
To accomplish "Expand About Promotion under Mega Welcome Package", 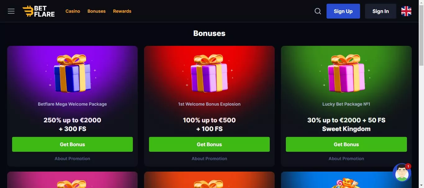I will (x=72, y=159).
